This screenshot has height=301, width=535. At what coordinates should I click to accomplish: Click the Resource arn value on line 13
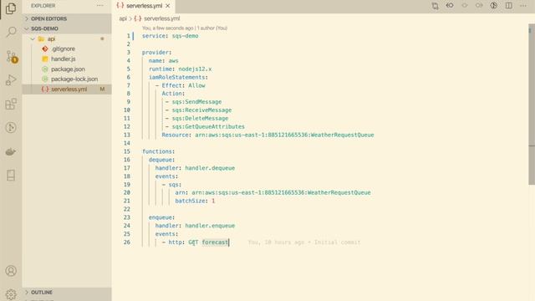[x=284, y=135]
